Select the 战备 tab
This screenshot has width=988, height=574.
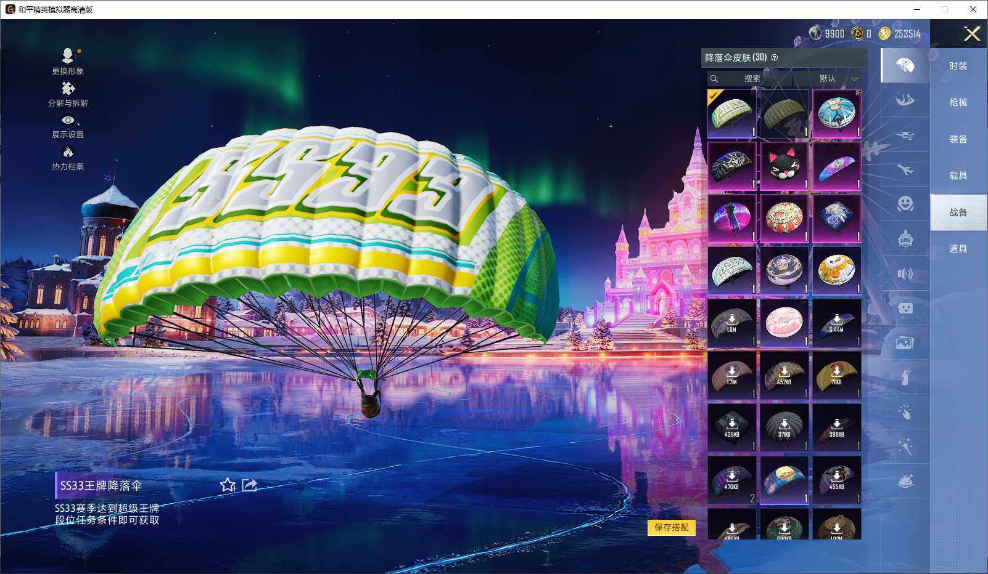[958, 212]
